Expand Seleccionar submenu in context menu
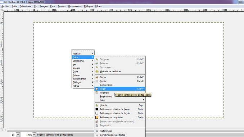The width and height of the screenshot is (244, 137). (x=83, y=61)
